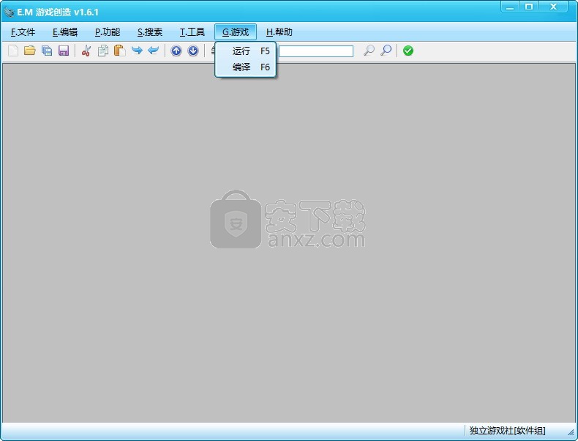The image size is (578, 441).
Task: Click the gray magnifier search icon
Action: coord(369,51)
